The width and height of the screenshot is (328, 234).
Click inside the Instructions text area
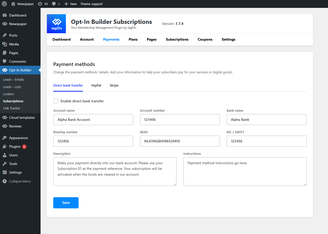(245, 172)
